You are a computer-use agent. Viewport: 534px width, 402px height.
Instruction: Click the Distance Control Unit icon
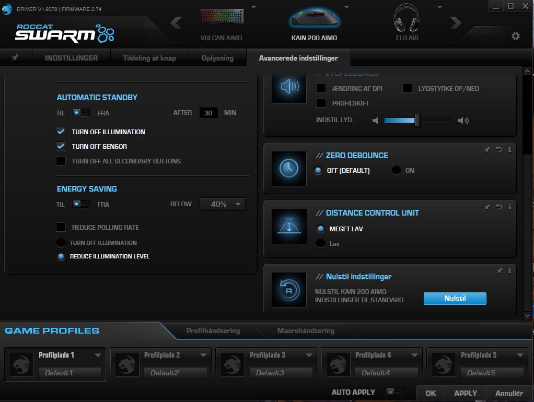pyautogui.click(x=289, y=226)
